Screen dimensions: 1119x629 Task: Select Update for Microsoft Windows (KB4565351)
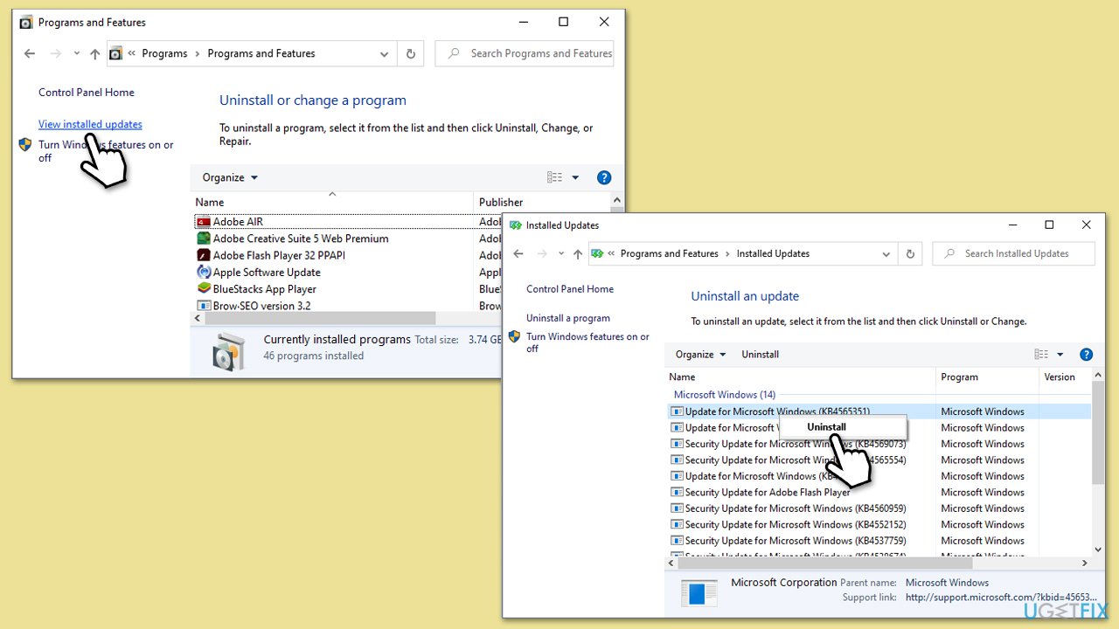[879, 411]
